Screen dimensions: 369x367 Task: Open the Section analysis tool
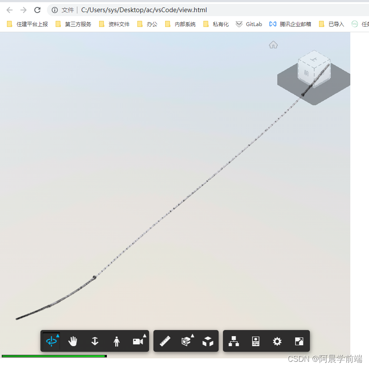186,341
